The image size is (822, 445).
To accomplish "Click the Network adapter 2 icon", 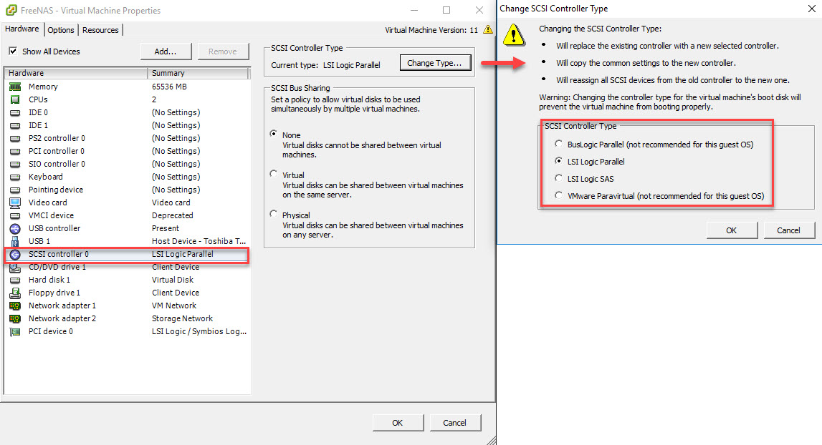I will (15, 318).
